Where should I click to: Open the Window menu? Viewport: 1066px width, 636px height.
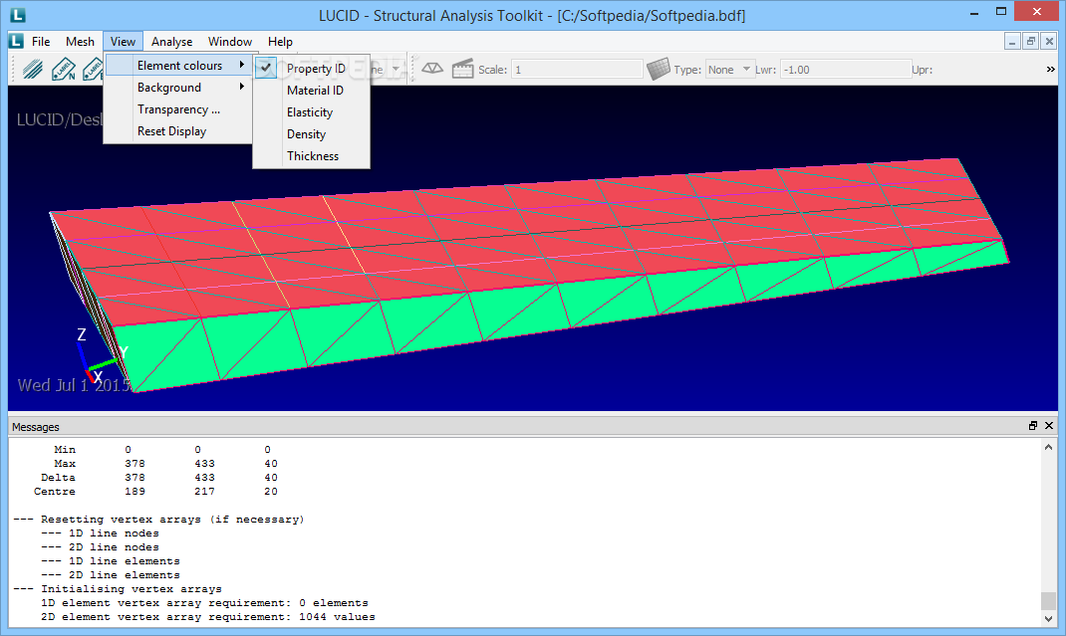[230, 42]
